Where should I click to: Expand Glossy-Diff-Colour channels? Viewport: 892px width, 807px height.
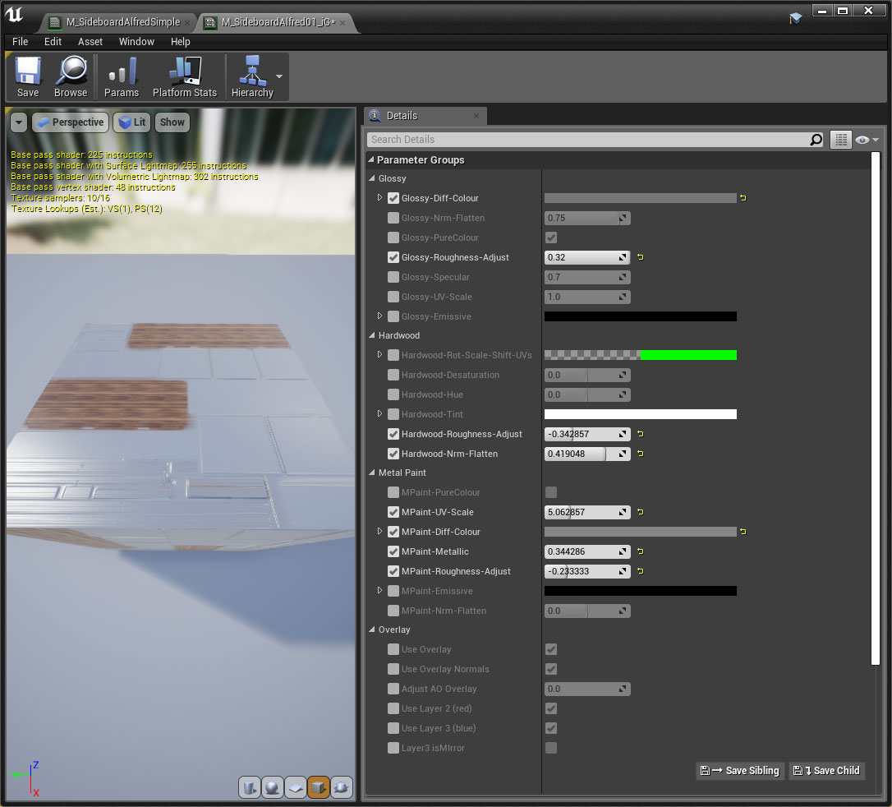pos(380,197)
